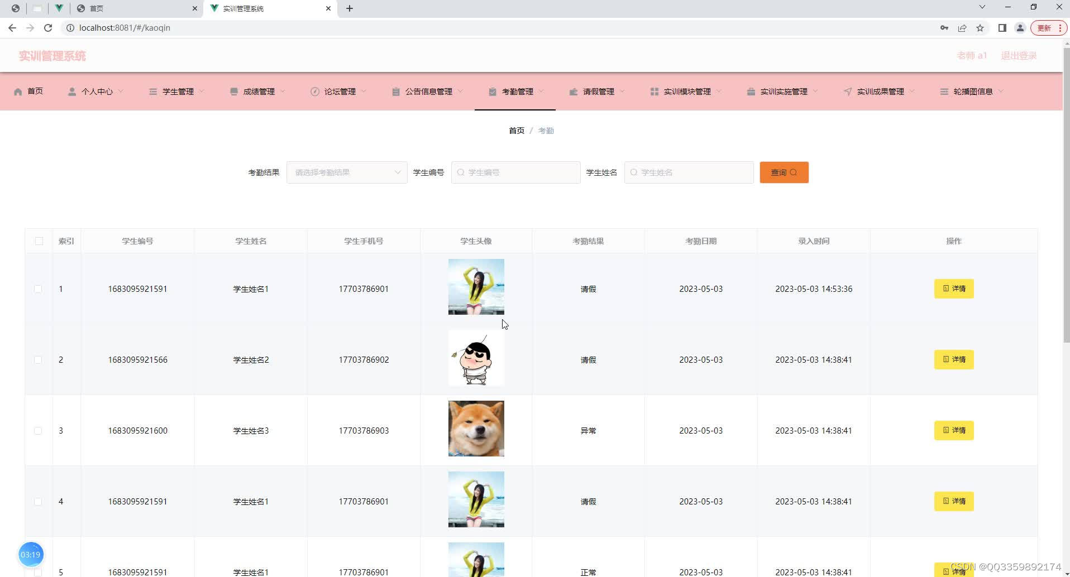Click the page vertical scrollbar thumb
Viewport: 1070px width, 577px height.
pos(1067,195)
